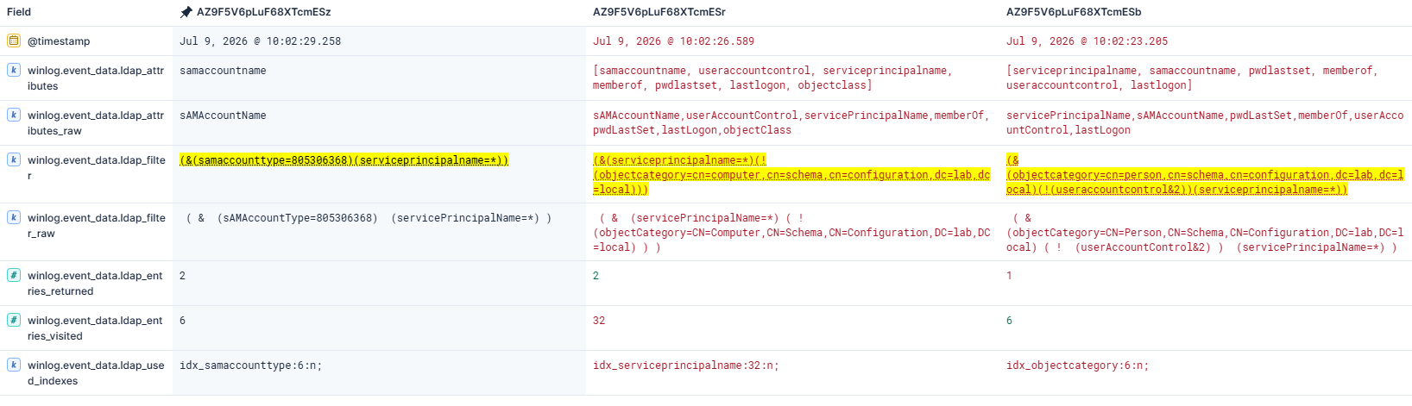Image resolution: width=1412 pixels, height=406 pixels.
Task: Click raw filter with sAMAccountType=805306368
Action: [369, 218]
